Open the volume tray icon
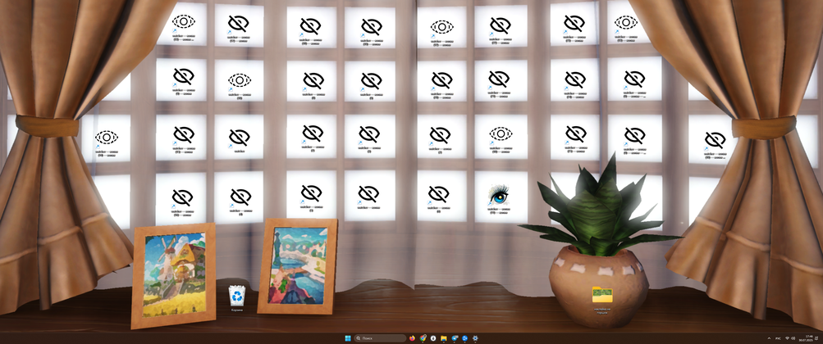823x344 pixels. point(793,338)
